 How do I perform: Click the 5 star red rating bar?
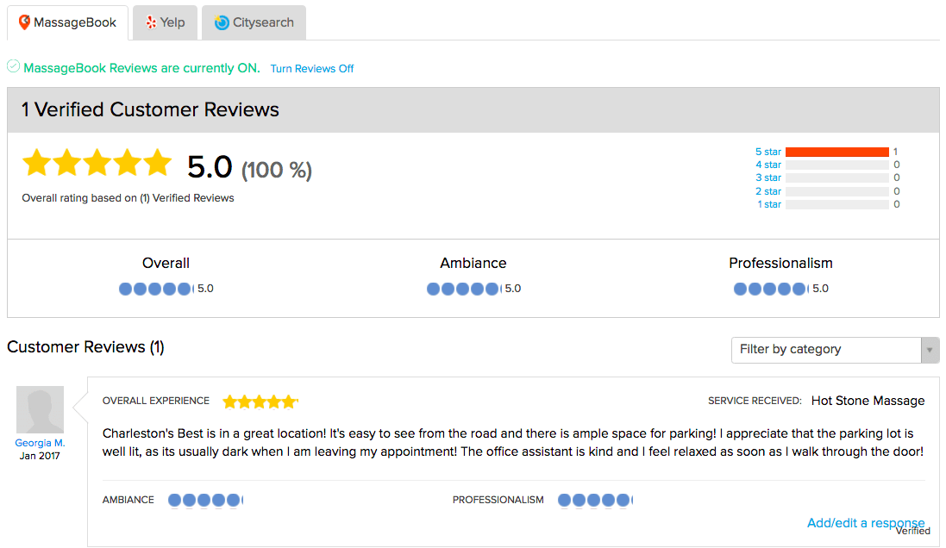pyautogui.click(x=837, y=152)
